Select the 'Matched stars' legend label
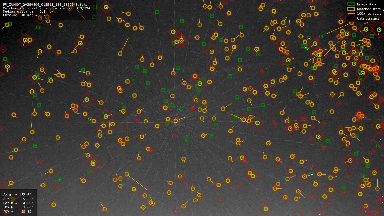Image resolution: width=384 pixels, height=216 pixels. (x=369, y=9)
